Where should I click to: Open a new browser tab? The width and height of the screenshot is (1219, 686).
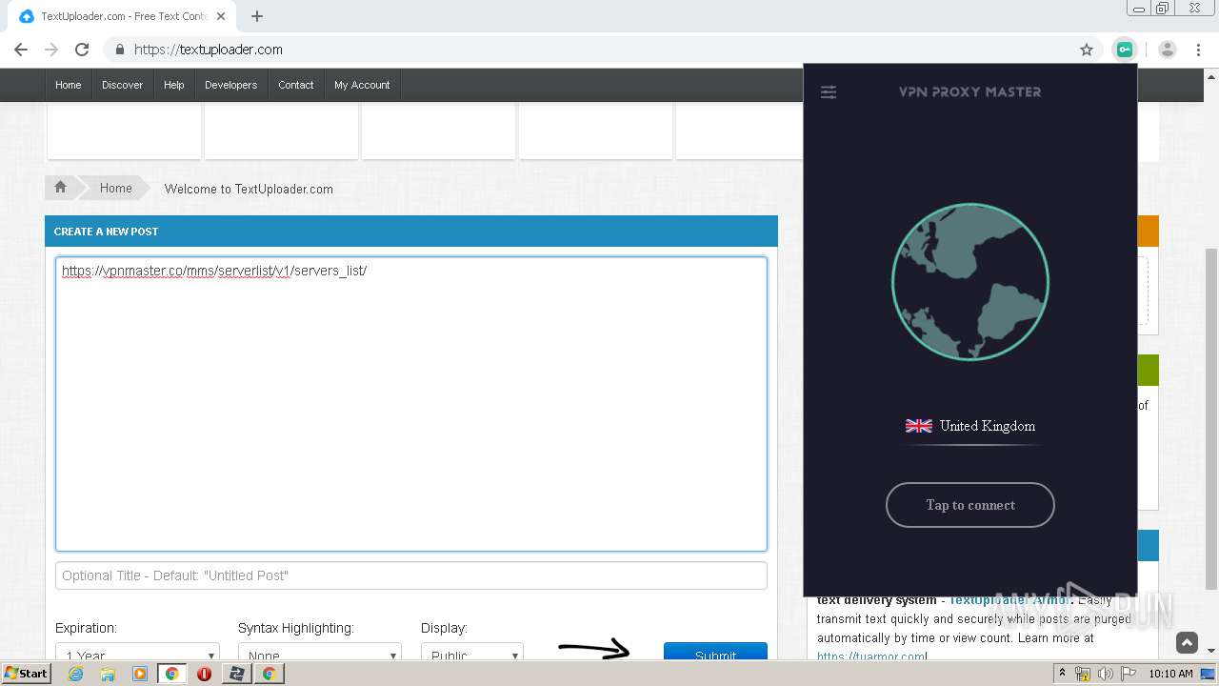pos(257,16)
